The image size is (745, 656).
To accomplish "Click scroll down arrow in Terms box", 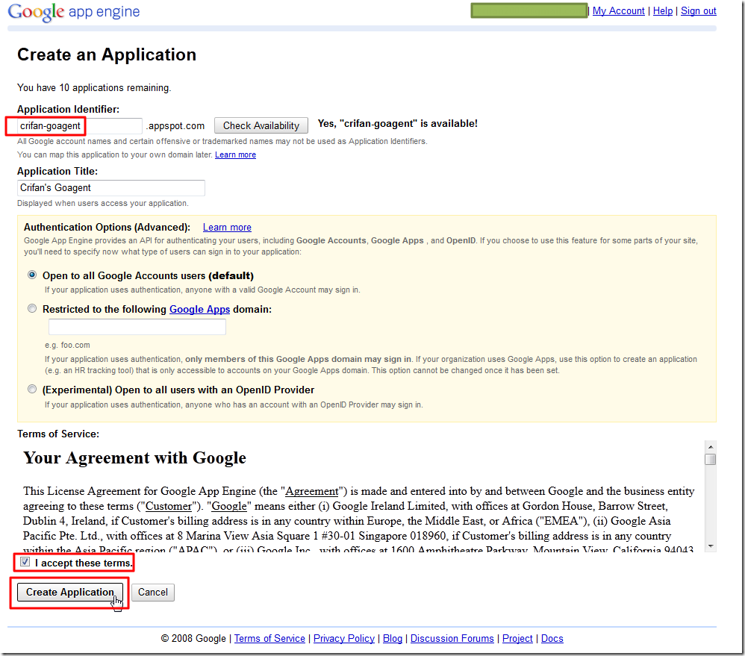I will click(x=710, y=546).
